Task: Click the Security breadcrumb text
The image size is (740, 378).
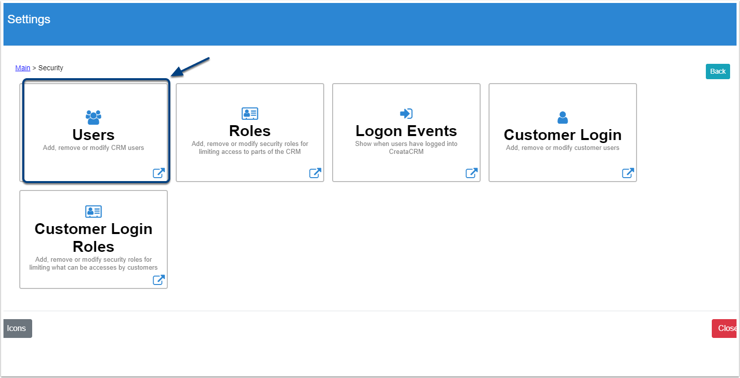Action: tap(51, 68)
